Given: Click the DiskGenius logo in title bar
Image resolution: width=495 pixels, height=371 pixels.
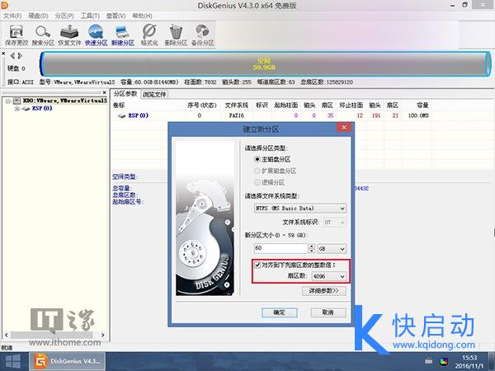Looking at the screenshot, I should click(x=4, y=4).
